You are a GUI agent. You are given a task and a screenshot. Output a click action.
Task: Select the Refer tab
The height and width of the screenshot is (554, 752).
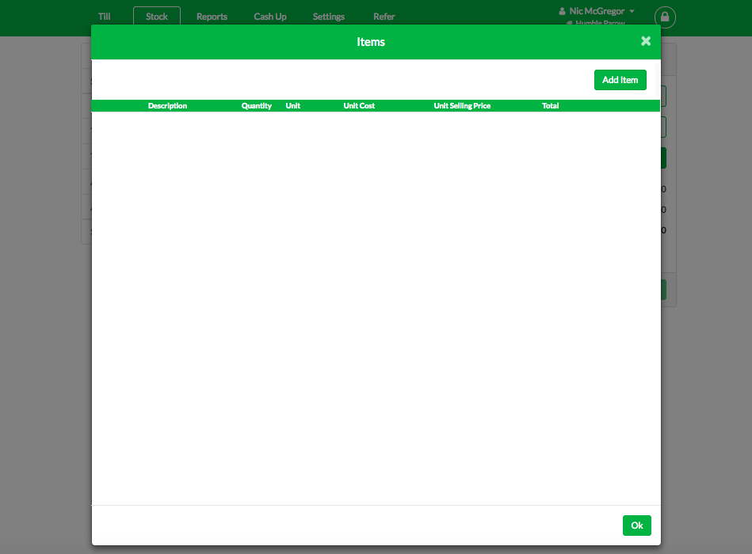pos(384,17)
